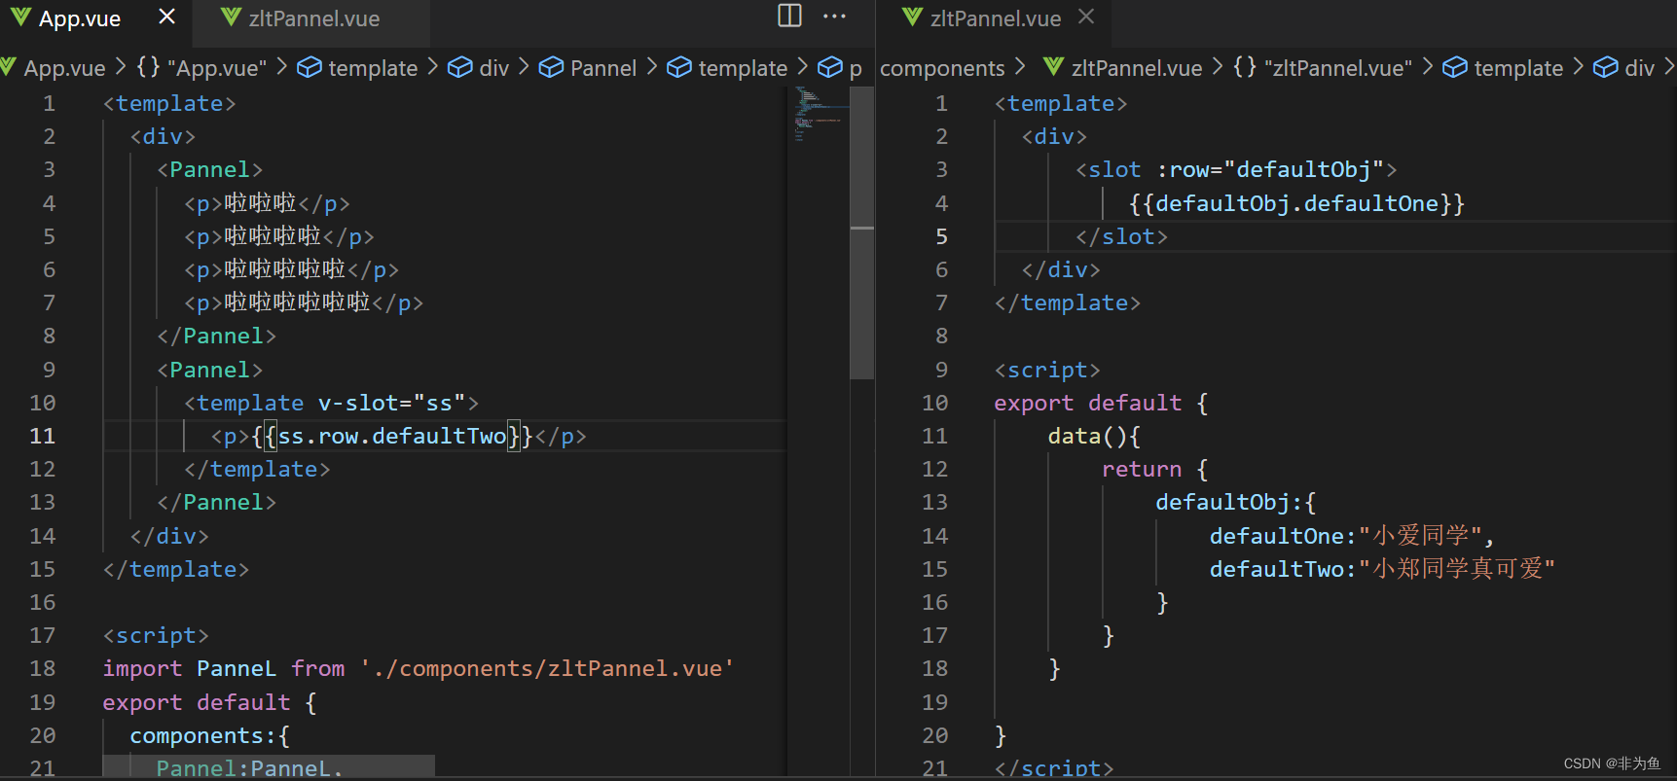
Task: Open the More Actions ellipsis menu
Action: 834,16
